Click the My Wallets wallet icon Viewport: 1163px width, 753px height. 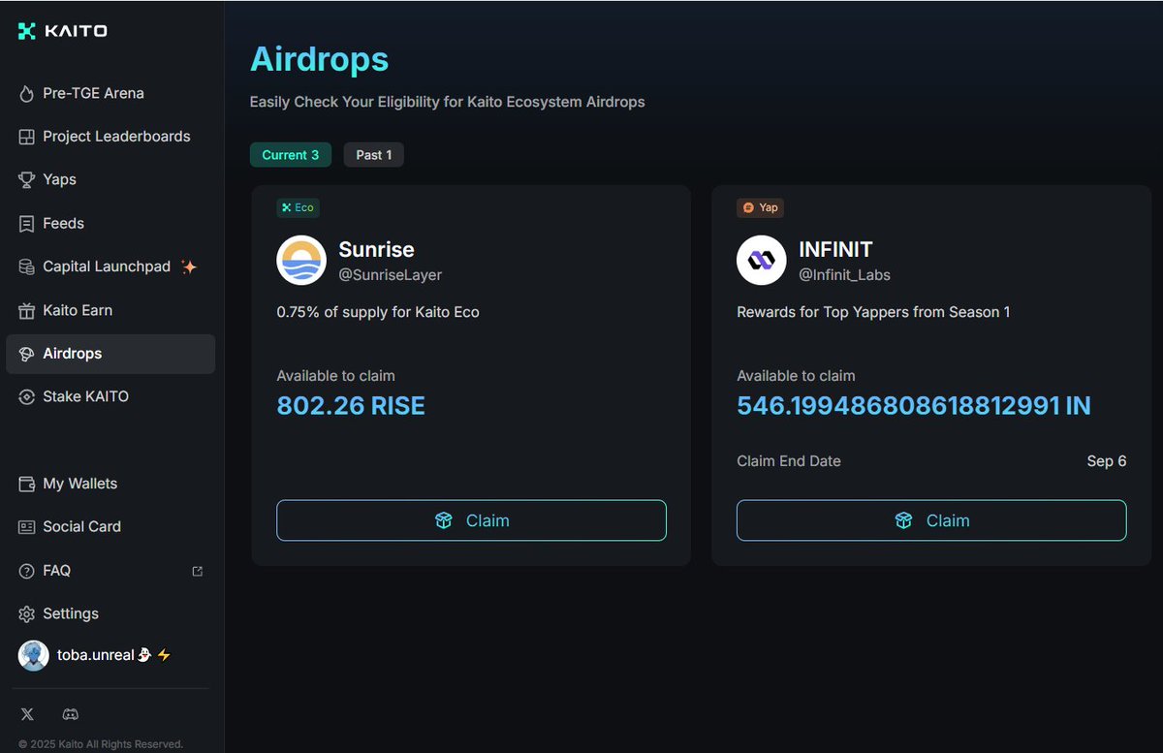[x=27, y=484]
